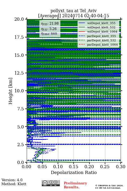Click the blue dashed parDepol_klett_355 legend line
Screen dimensions: 127x191
point(82,36)
